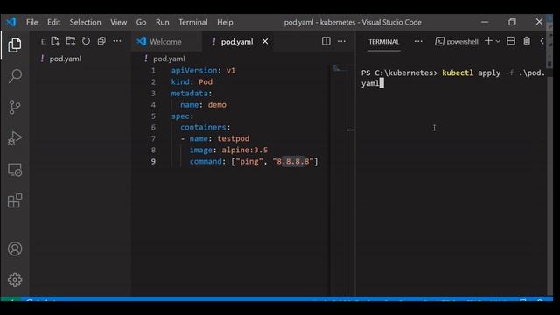Open the Selection menu
This screenshot has width=560, height=315.
(86, 22)
